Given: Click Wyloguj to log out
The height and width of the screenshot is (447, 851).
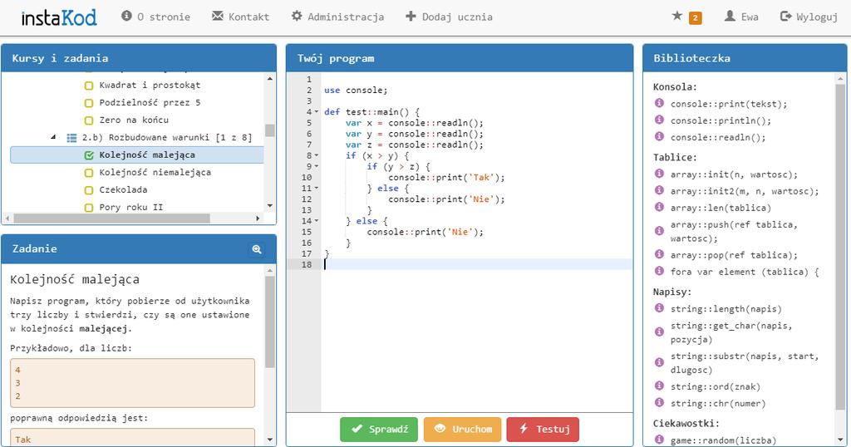Looking at the screenshot, I should pos(809,17).
